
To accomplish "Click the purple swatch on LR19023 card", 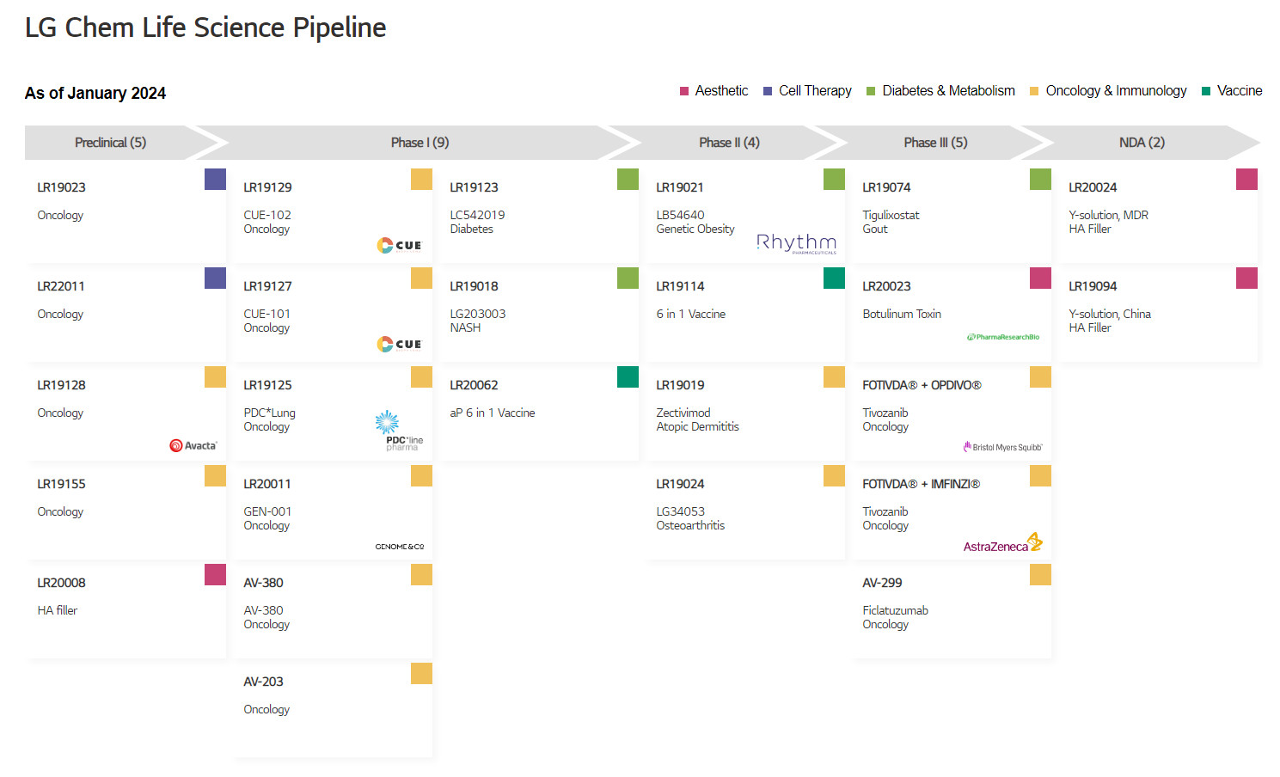I will pos(215,179).
